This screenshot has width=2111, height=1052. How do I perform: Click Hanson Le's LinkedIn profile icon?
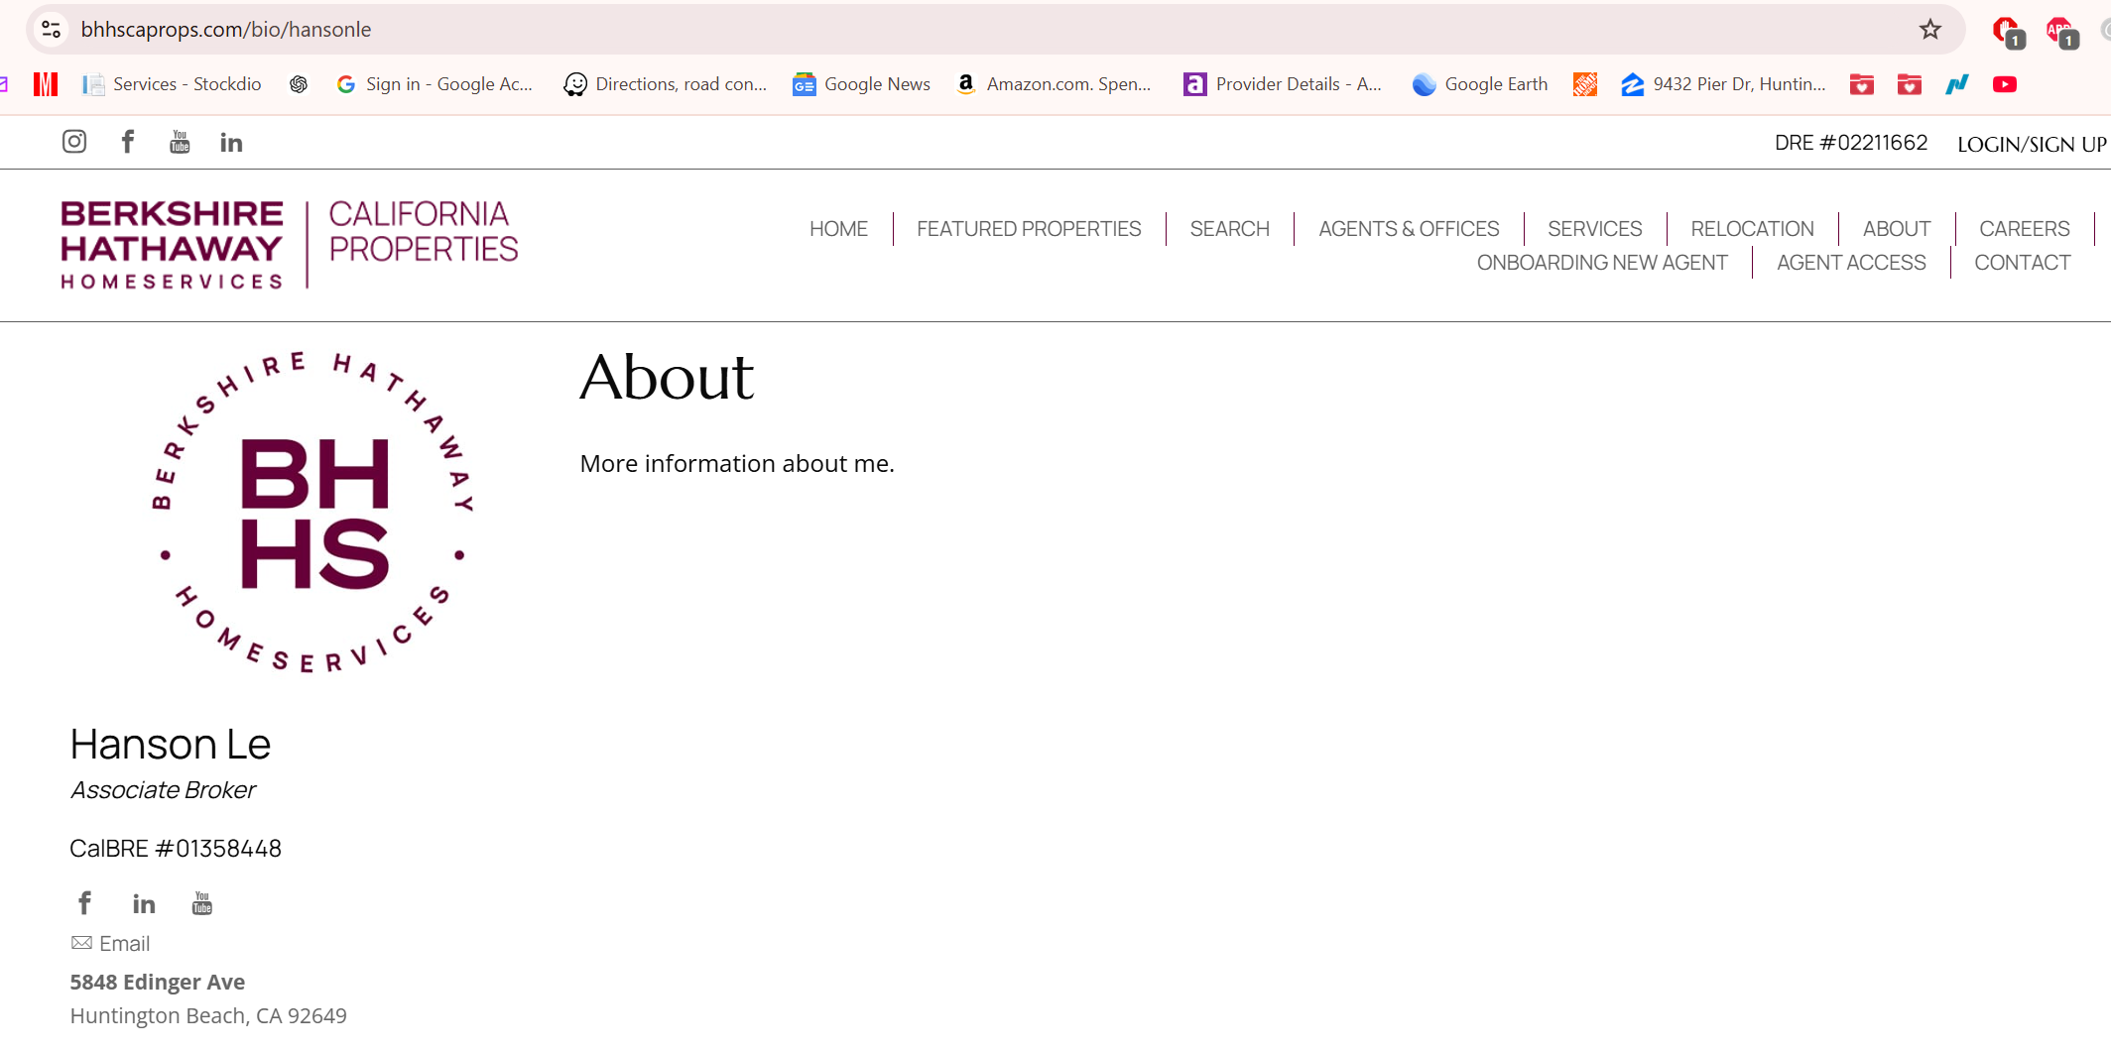click(143, 902)
